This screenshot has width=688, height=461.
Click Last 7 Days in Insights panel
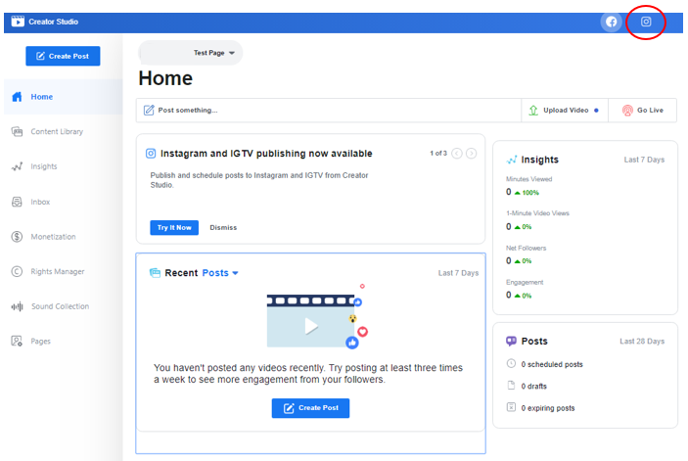click(644, 160)
